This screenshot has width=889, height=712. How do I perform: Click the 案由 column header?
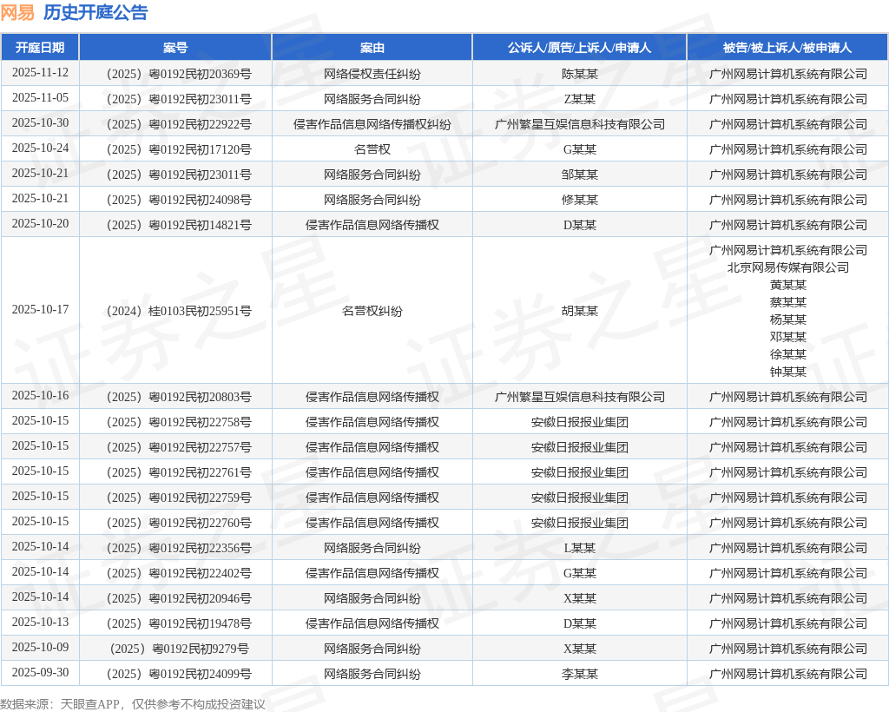pos(372,48)
